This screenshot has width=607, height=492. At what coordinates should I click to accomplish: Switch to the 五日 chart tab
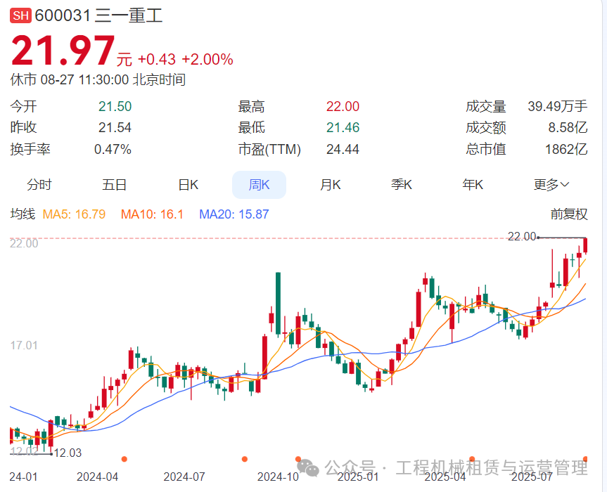114,185
